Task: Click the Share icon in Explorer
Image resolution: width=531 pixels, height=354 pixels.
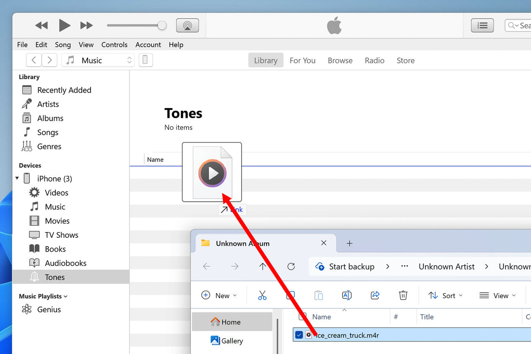Action: pyautogui.click(x=375, y=296)
